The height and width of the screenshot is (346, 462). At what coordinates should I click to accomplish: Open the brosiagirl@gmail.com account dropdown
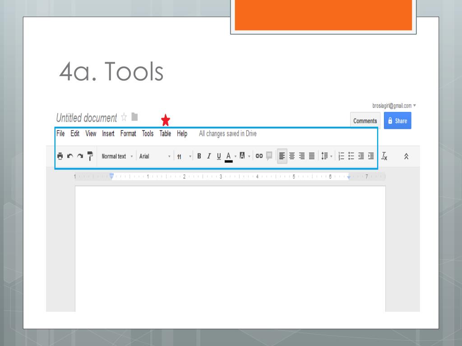[x=394, y=105]
